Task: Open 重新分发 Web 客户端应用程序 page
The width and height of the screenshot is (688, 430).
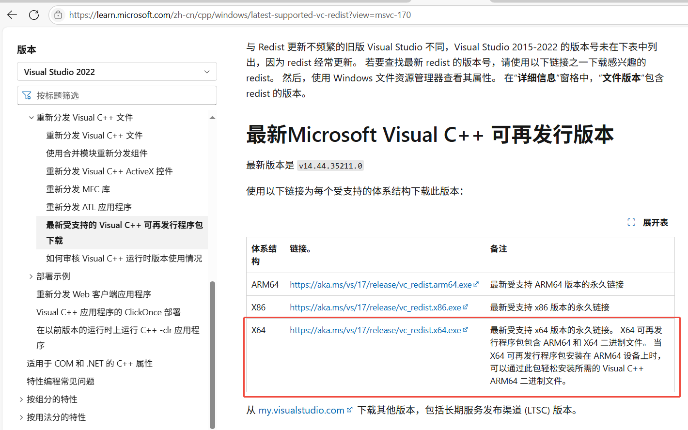Action: (94, 294)
